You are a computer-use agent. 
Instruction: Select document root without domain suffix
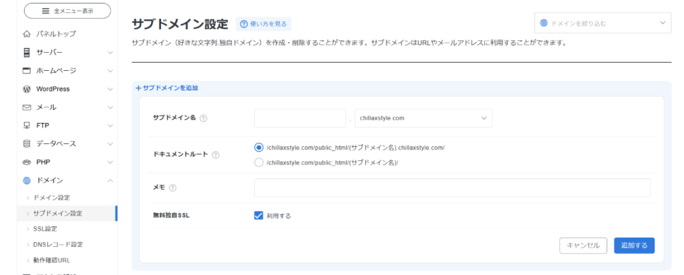[x=259, y=162]
